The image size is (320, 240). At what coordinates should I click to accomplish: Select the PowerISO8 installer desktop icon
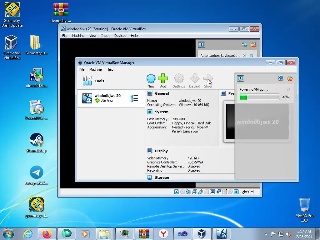tap(36, 110)
